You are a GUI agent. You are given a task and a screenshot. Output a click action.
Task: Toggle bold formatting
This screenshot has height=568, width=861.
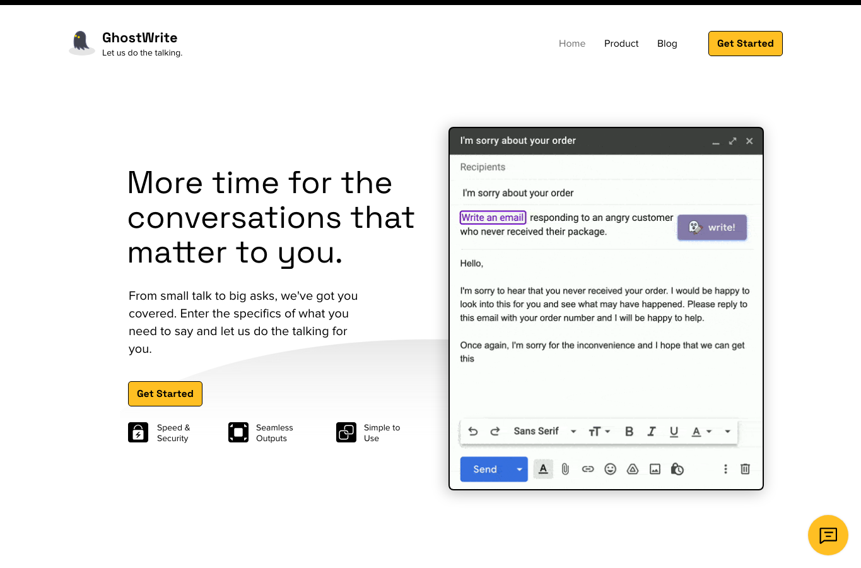[629, 431]
